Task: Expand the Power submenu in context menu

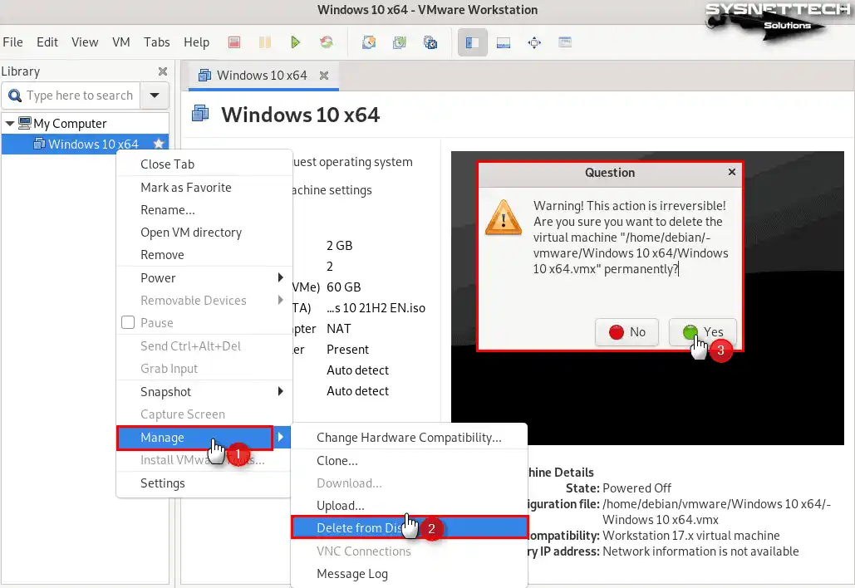Action: coord(204,277)
